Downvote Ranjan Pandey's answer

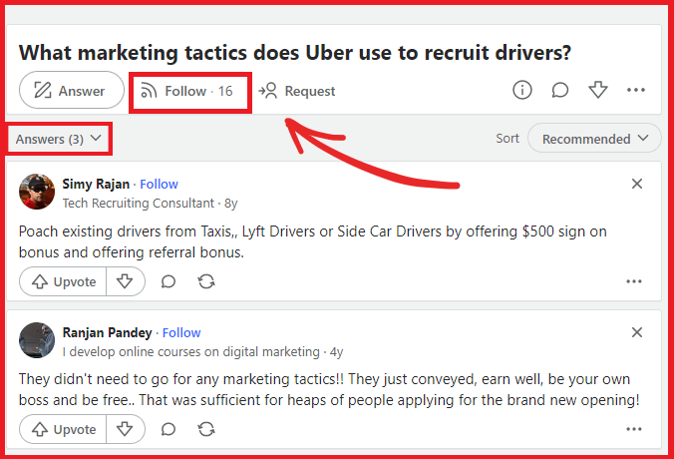coord(125,429)
